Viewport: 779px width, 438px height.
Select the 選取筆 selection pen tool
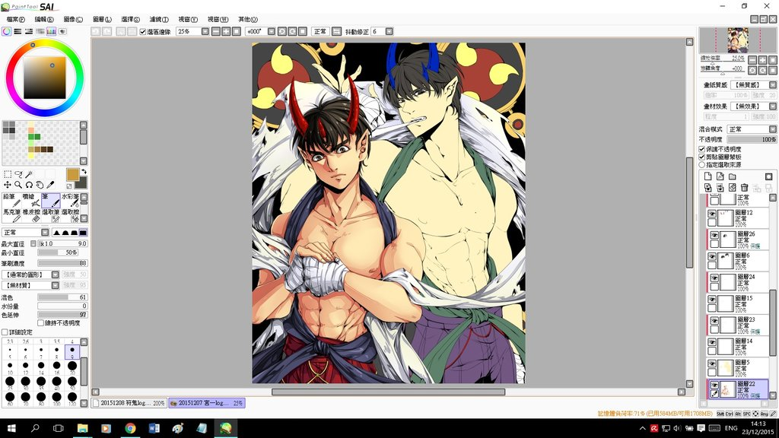[x=51, y=215]
